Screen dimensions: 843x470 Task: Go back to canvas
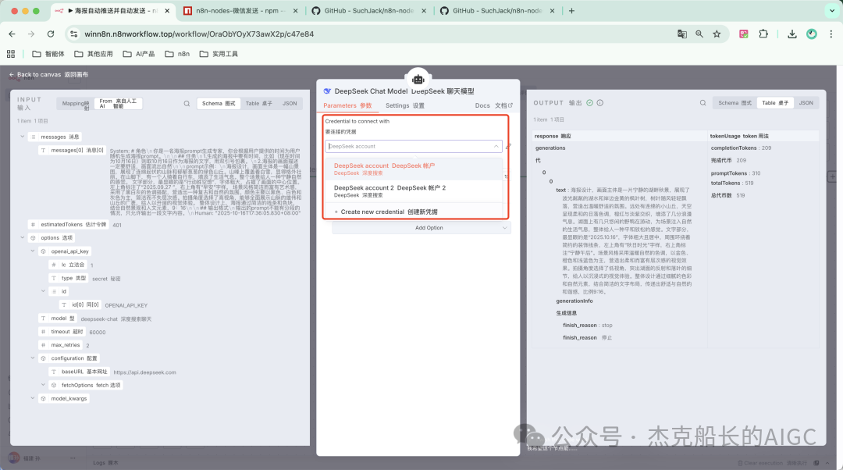pyautogui.click(x=48, y=75)
